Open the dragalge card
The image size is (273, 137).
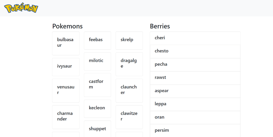point(129,64)
